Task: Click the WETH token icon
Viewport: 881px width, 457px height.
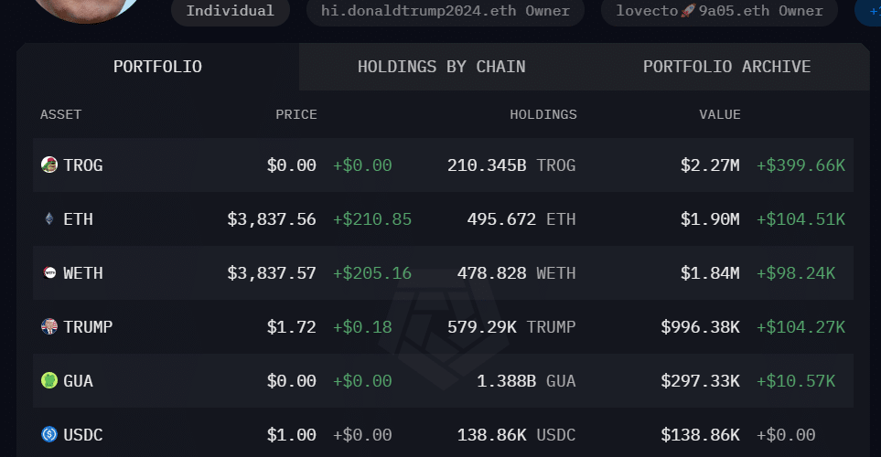Action: pos(49,273)
